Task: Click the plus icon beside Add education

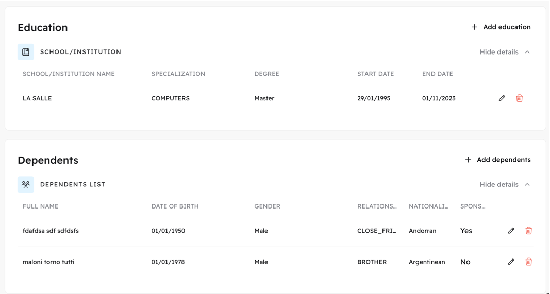Action: (x=474, y=27)
